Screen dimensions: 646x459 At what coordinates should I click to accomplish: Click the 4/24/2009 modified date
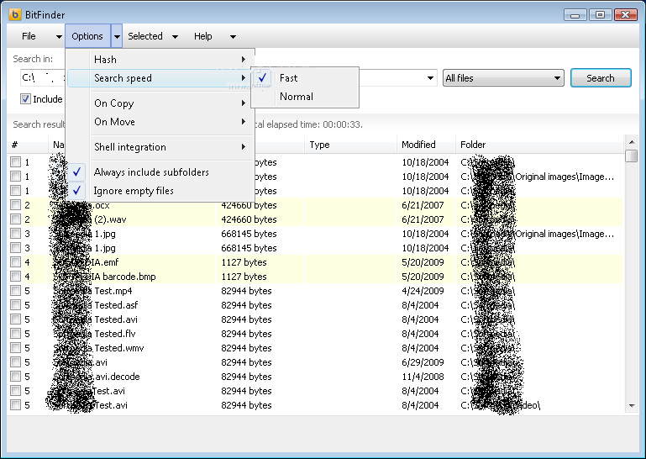(423, 291)
